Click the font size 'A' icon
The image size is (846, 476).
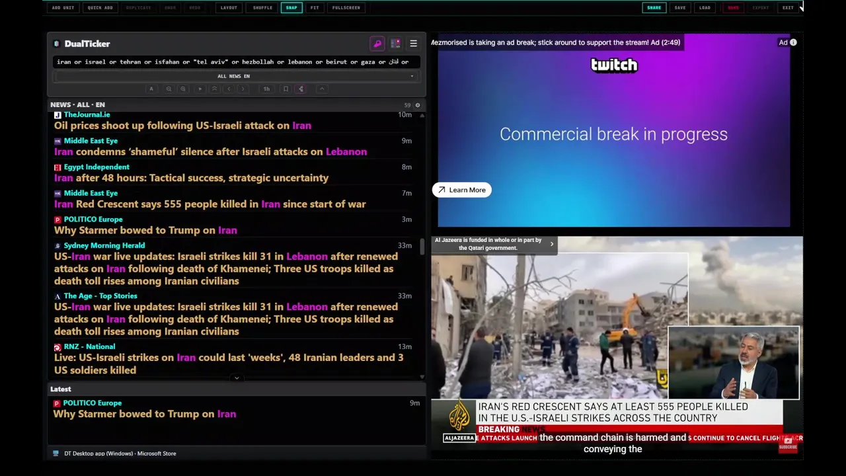151,89
